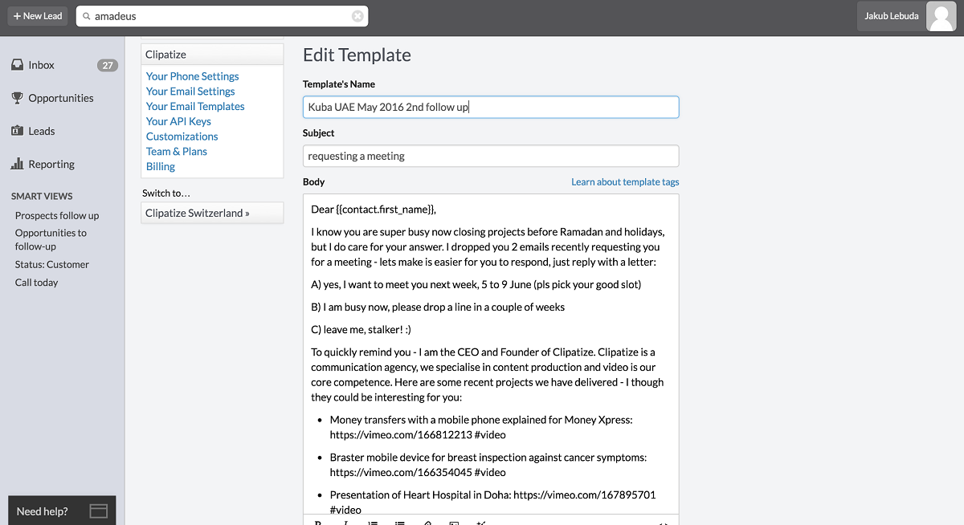The image size is (964, 525).
Task: Go to Your Phone Settings
Action: (192, 76)
